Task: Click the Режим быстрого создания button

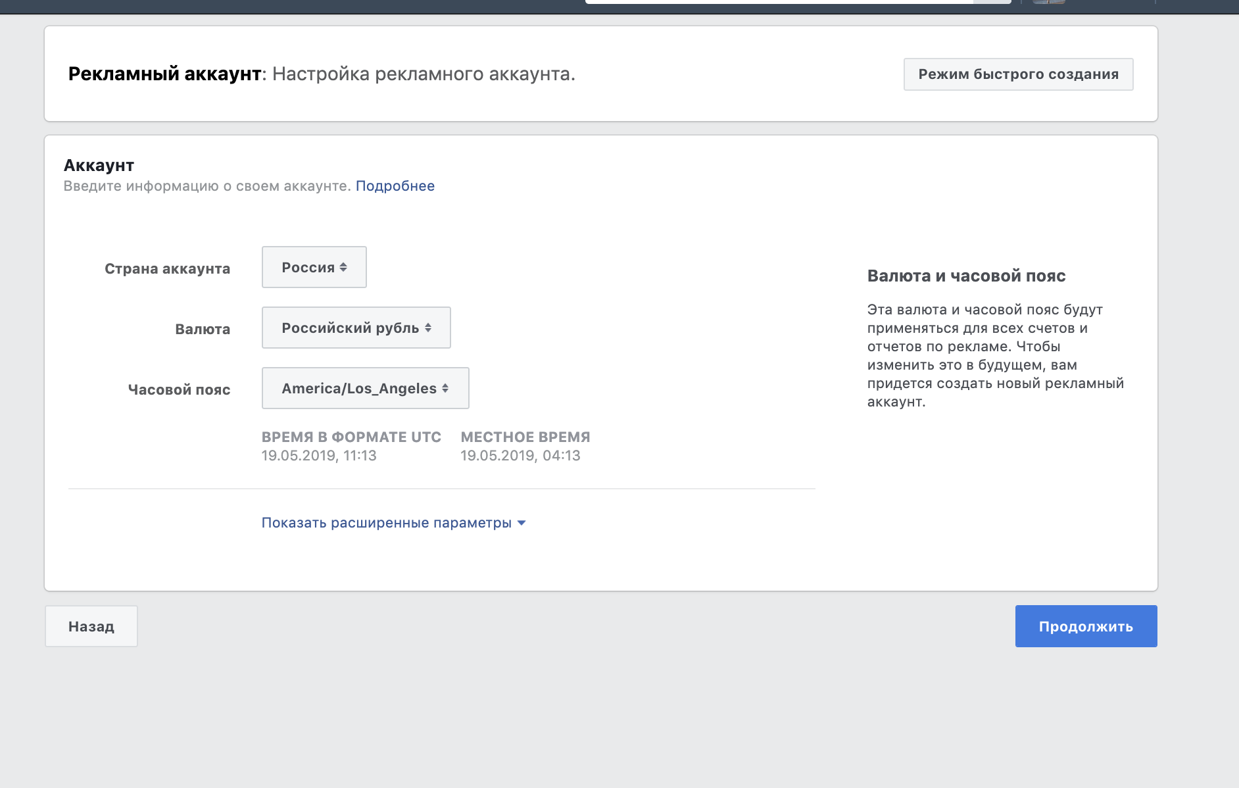Action: (x=1018, y=74)
